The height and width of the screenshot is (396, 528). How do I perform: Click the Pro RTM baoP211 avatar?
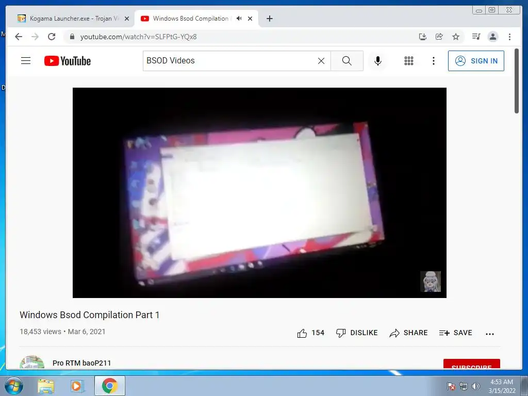pyautogui.click(x=32, y=362)
